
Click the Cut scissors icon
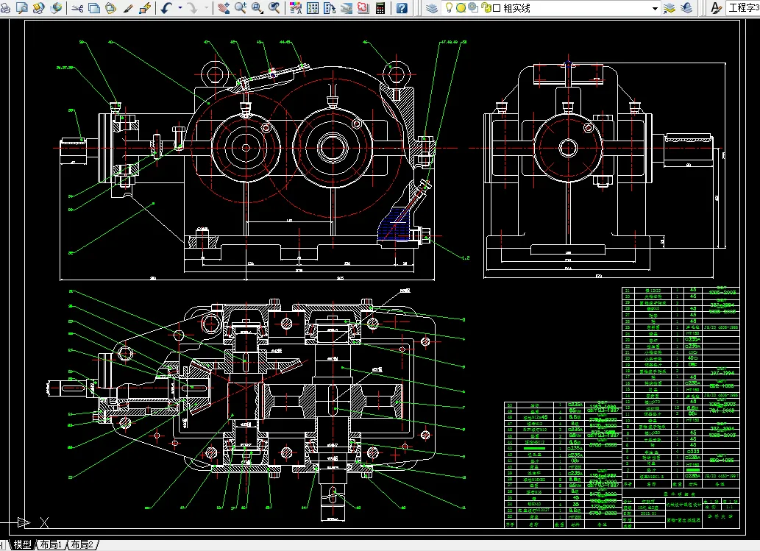(77, 8)
